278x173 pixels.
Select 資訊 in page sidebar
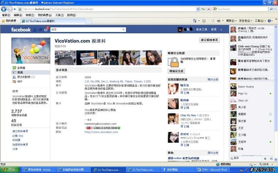(x=31, y=72)
